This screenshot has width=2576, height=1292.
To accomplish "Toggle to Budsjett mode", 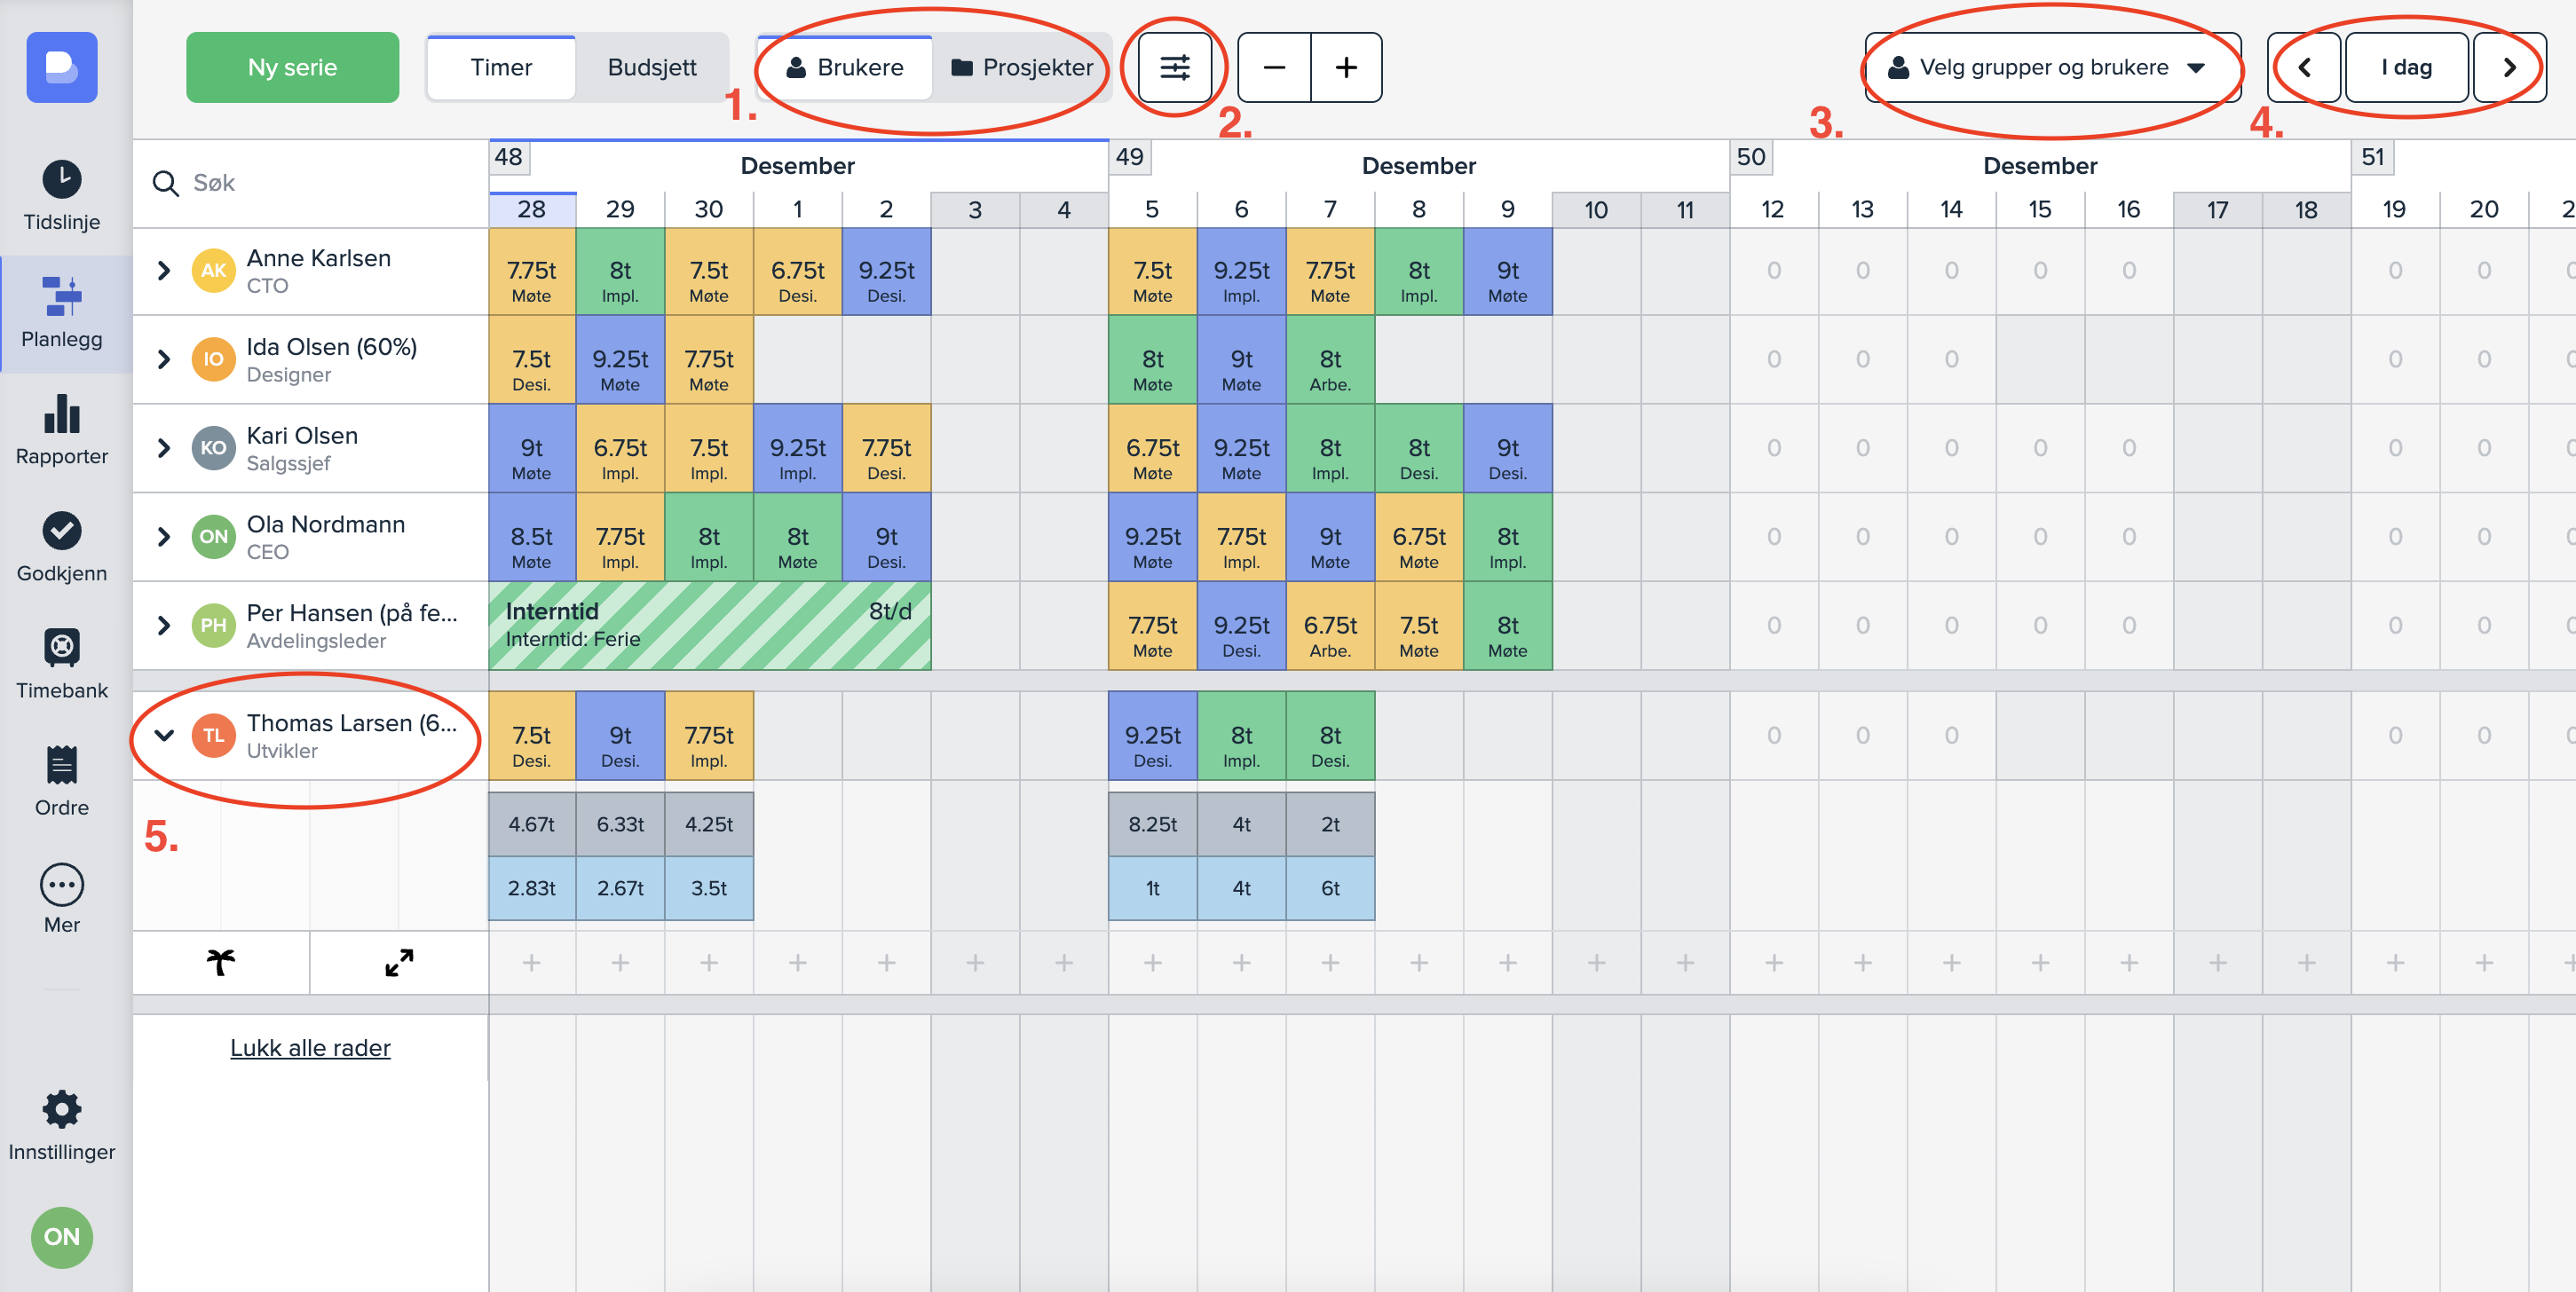I will tap(652, 68).
